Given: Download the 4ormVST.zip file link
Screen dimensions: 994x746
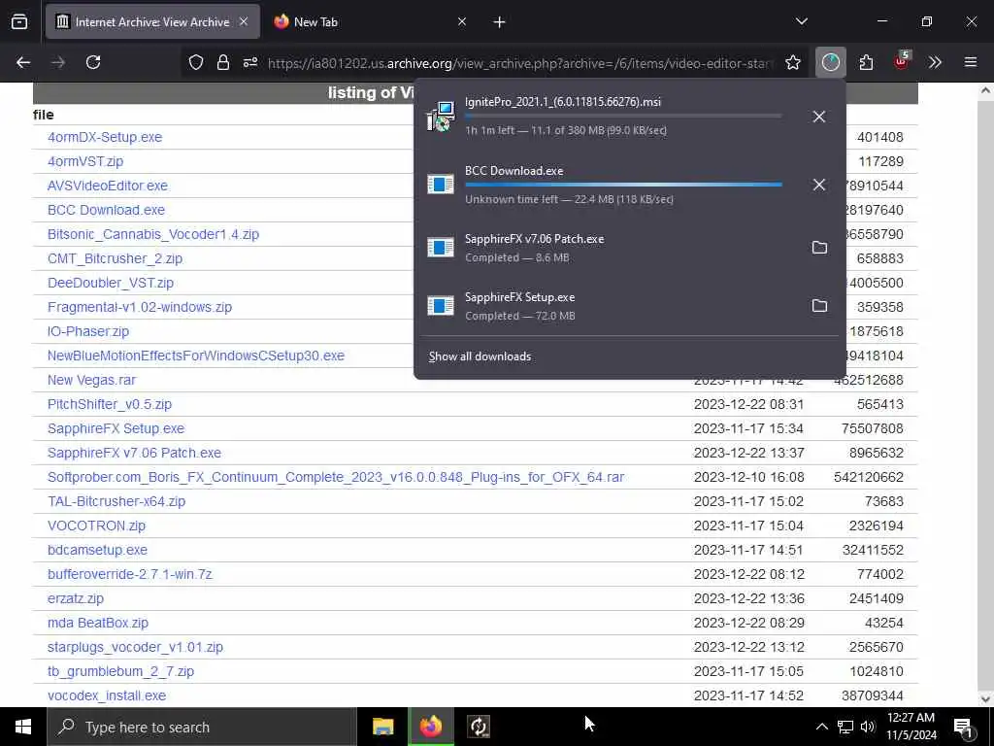Looking at the screenshot, I should click(85, 161).
